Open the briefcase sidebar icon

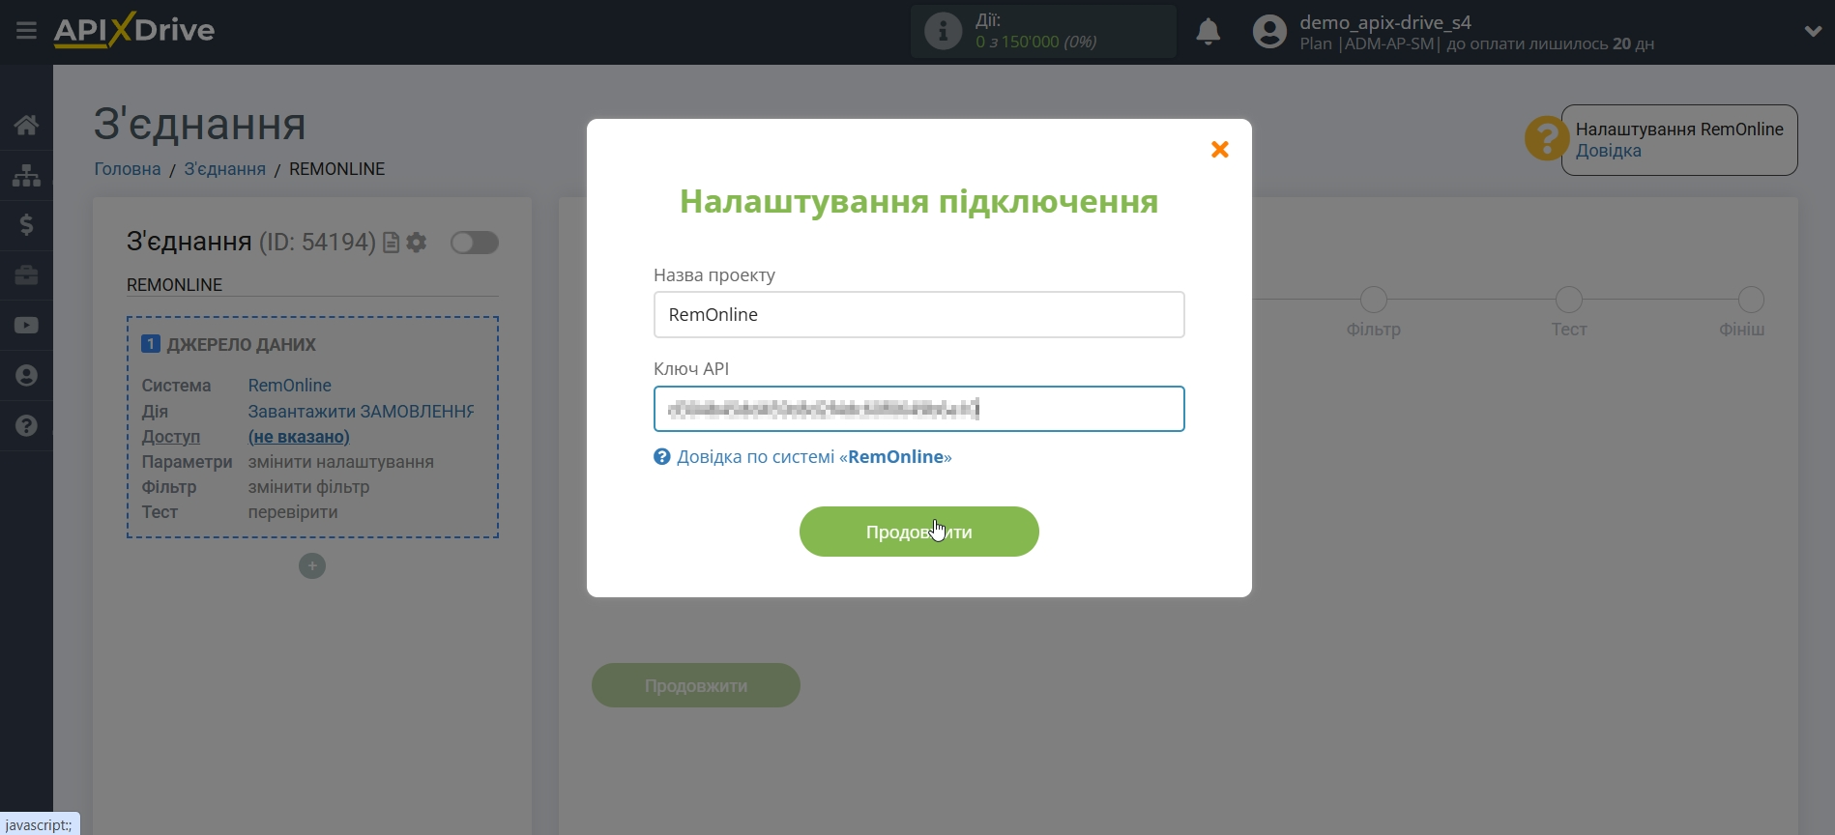[x=26, y=275]
